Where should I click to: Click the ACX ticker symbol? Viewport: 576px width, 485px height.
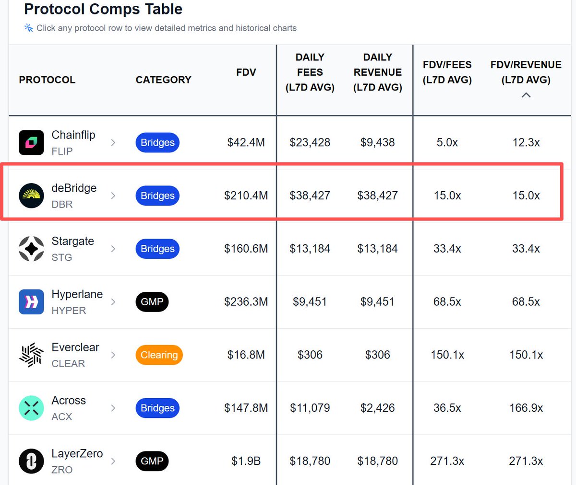[61, 417]
